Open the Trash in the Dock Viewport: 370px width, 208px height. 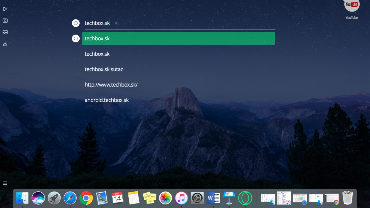click(348, 198)
